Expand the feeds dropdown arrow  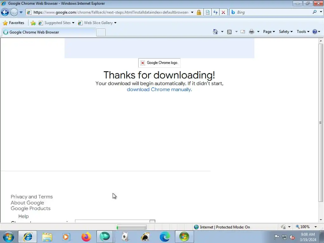pyautogui.click(x=236, y=32)
